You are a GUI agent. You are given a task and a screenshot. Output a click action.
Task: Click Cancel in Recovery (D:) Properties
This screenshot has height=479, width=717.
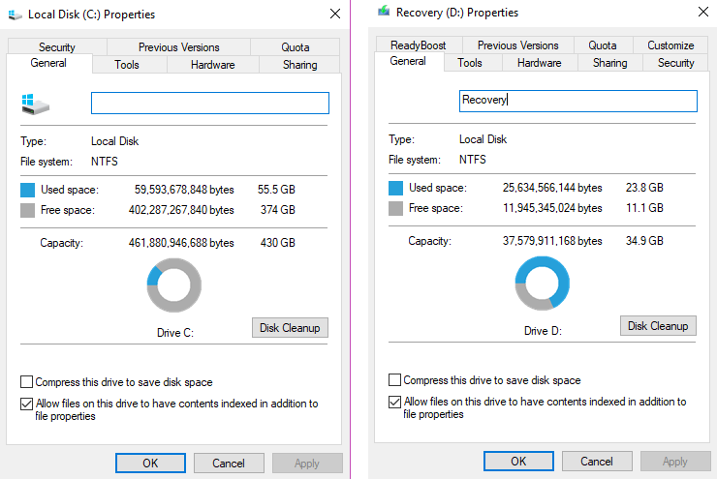point(597,462)
